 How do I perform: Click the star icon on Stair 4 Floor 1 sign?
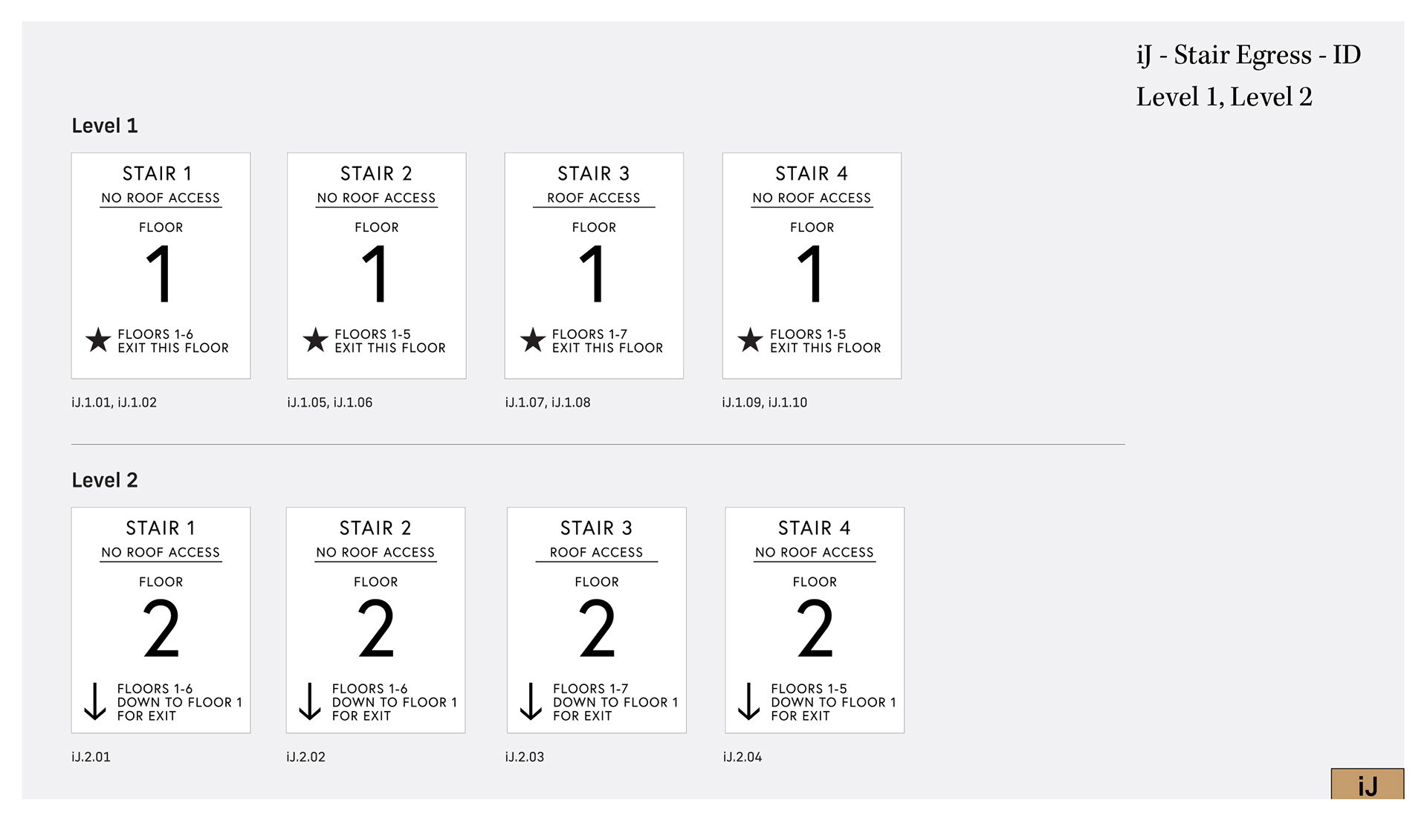pyautogui.click(x=750, y=340)
